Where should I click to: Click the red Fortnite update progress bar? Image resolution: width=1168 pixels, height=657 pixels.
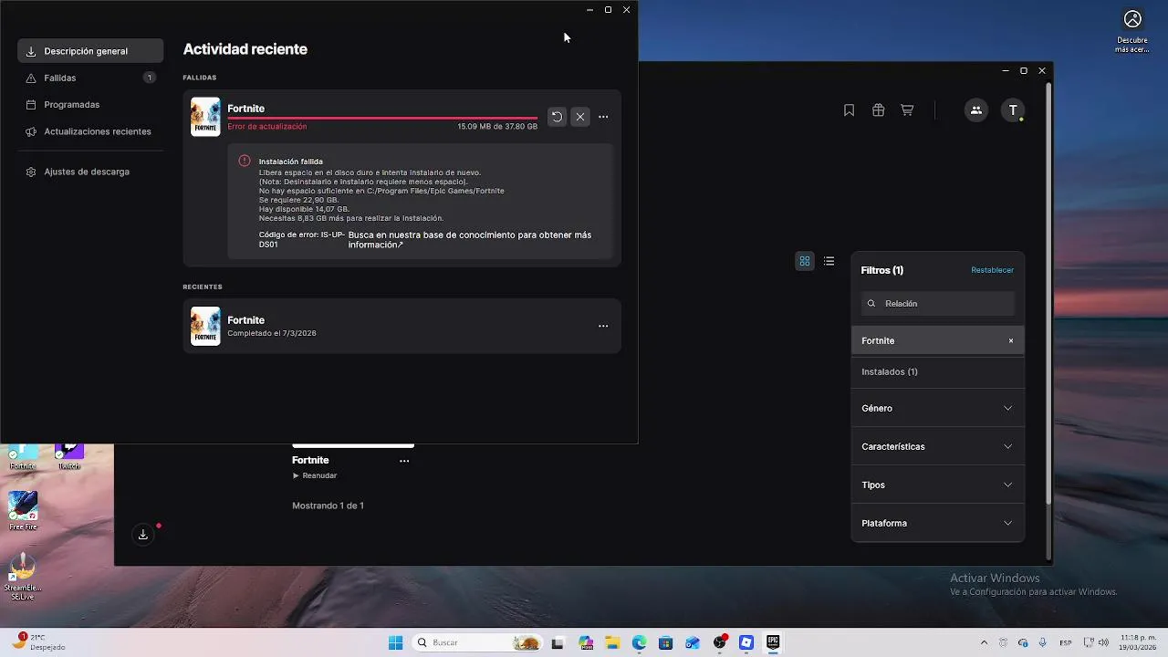point(382,118)
